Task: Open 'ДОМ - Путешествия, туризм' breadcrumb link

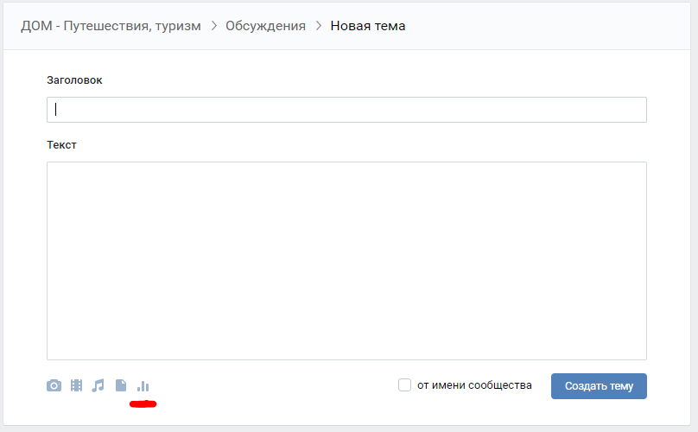Action: [111, 26]
